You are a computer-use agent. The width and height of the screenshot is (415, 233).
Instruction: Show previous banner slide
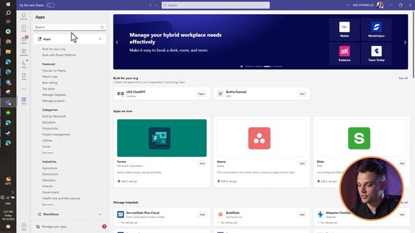pyautogui.click(x=117, y=42)
